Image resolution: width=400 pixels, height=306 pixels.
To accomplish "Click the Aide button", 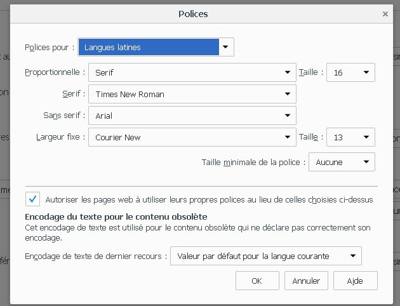I will [x=355, y=280].
